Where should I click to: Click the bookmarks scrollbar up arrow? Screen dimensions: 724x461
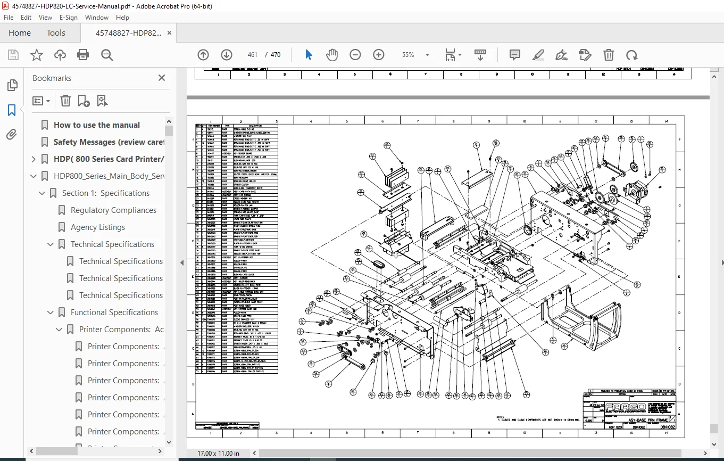[x=169, y=121]
